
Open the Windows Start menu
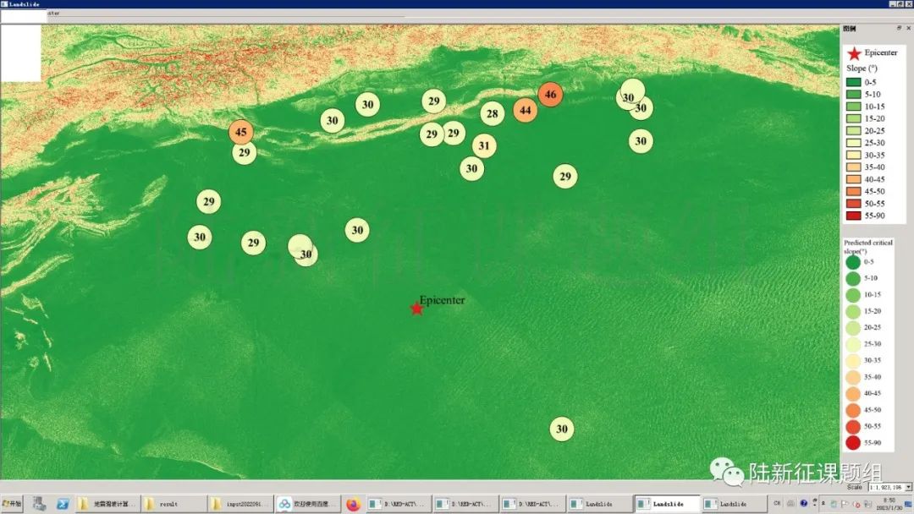[13, 504]
